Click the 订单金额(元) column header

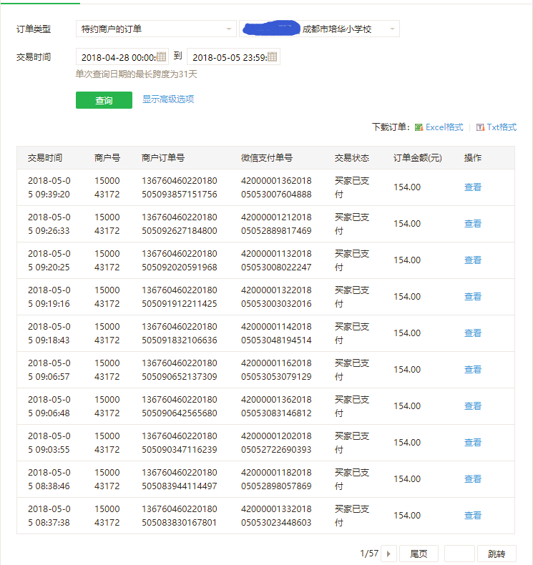418,158
